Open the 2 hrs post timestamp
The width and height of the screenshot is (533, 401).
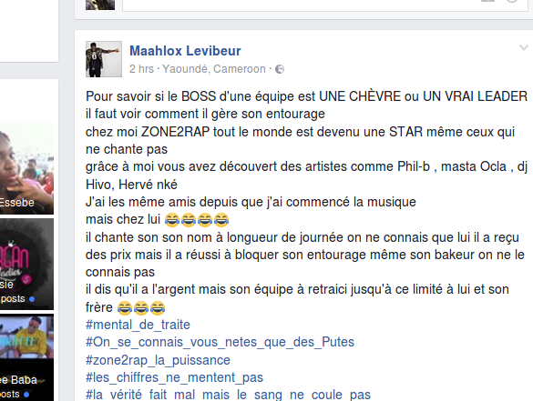pos(141,69)
